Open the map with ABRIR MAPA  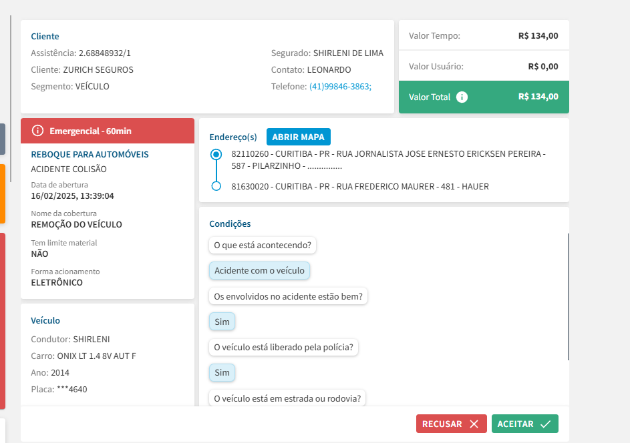pos(298,137)
